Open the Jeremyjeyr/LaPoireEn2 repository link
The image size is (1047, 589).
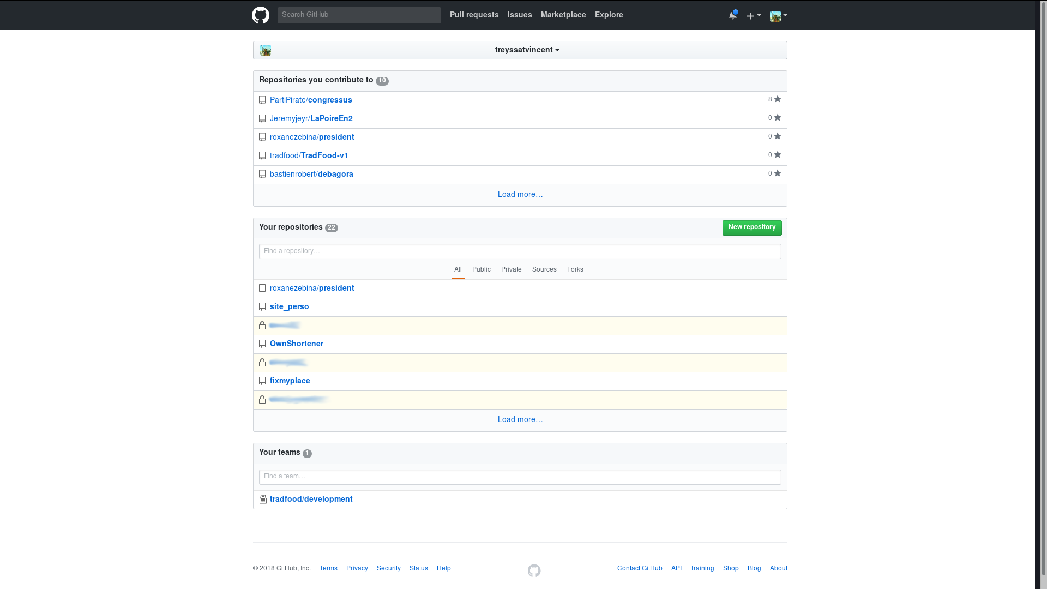point(311,119)
